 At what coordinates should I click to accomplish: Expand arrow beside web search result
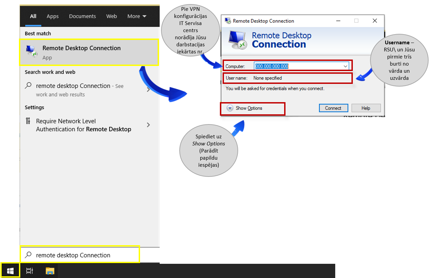pos(148,90)
